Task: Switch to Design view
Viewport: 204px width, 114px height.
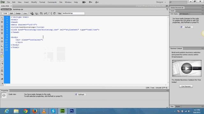Action: 18,13
